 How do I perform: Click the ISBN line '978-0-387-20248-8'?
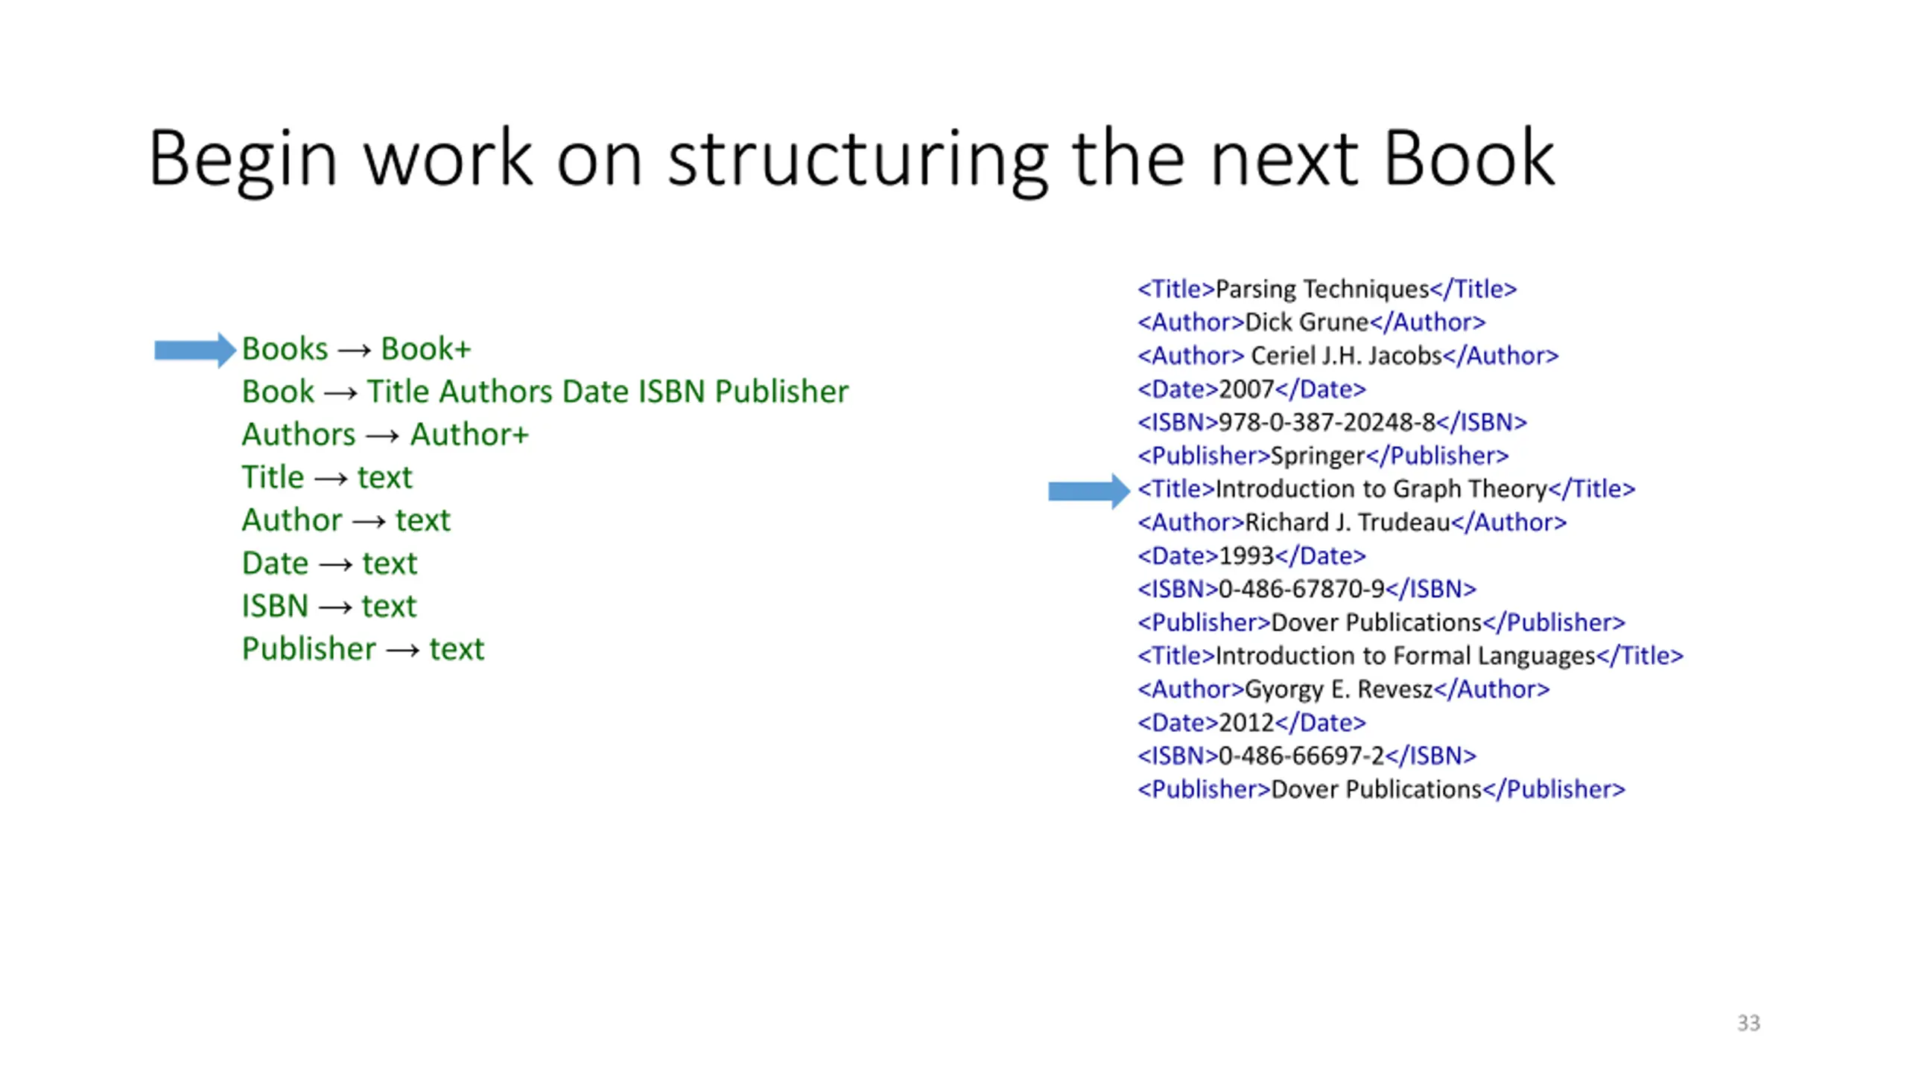coord(1332,422)
